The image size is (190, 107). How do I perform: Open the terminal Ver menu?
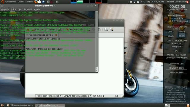20,9
